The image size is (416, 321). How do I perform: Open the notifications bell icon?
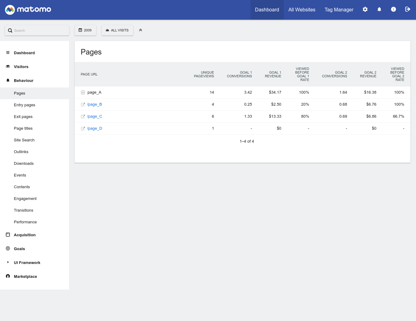pyautogui.click(x=379, y=10)
